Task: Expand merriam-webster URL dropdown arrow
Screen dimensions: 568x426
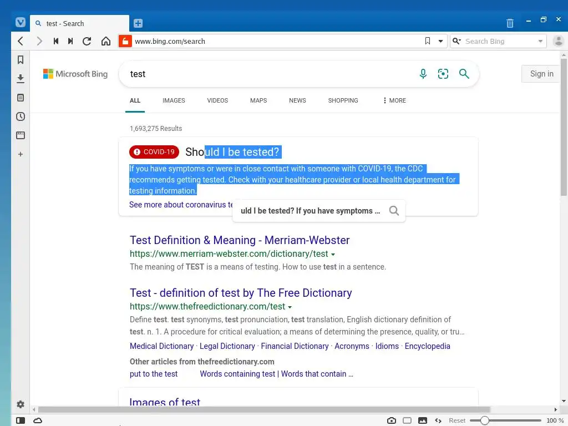Action: point(333,254)
